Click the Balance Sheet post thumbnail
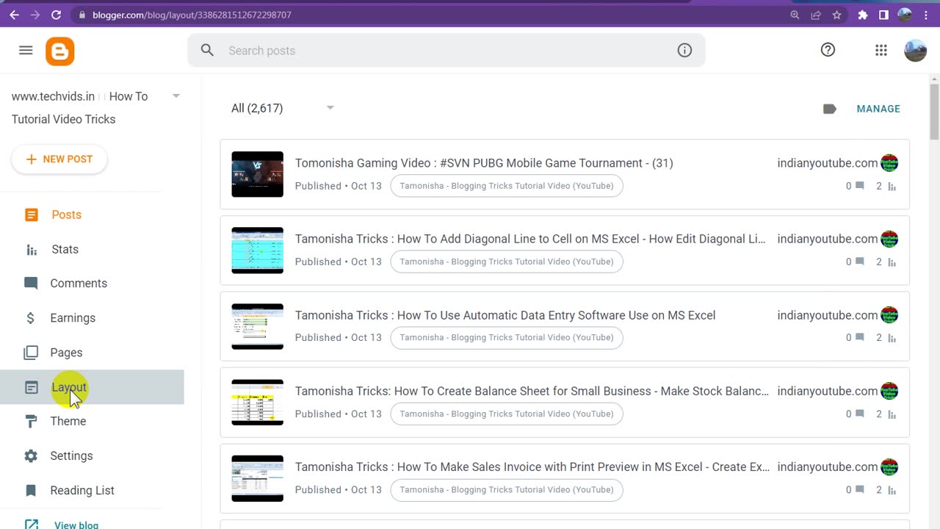Image resolution: width=940 pixels, height=529 pixels. [x=257, y=402]
